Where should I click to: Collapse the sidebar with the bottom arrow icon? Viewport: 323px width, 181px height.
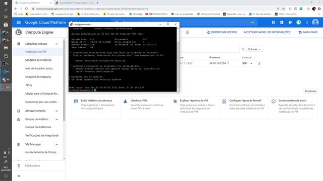pyautogui.click(x=19, y=176)
